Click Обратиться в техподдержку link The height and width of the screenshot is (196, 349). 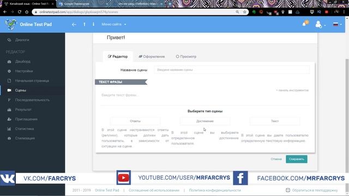pyautogui.click(x=311, y=190)
